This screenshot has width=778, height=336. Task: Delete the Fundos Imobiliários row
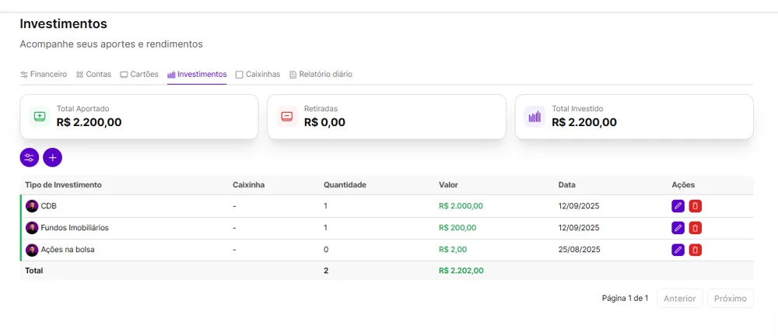tap(695, 228)
